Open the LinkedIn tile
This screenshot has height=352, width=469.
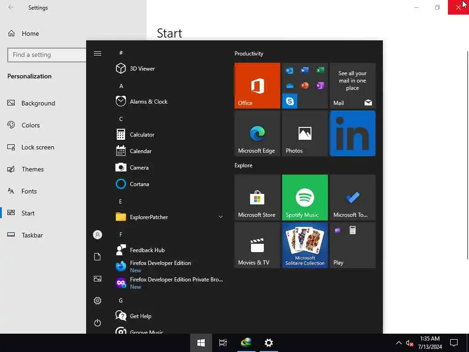pyautogui.click(x=352, y=133)
